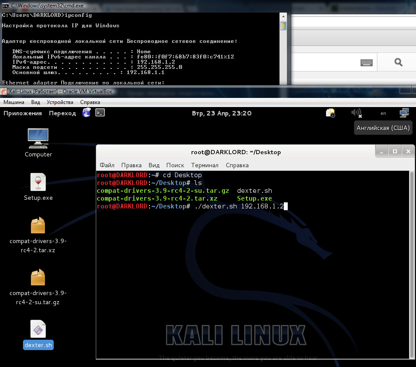
Task: Click compat-drivers-3.9-rc4-2-su.tar.gz in terminal output
Action: pos(163,191)
